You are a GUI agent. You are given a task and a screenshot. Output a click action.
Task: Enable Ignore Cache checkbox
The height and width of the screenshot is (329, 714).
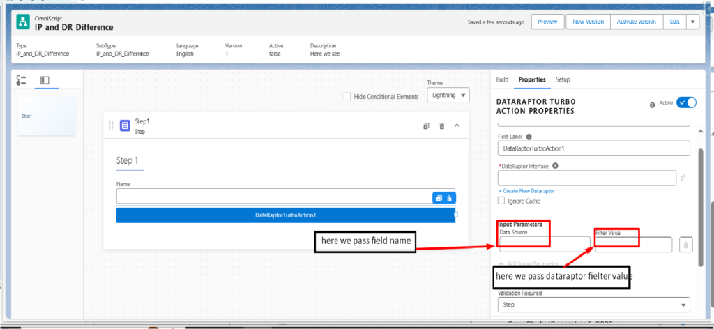coord(501,200)
